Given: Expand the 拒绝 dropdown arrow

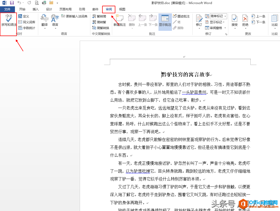Looking at the screenshot, I should pos(246,29).
